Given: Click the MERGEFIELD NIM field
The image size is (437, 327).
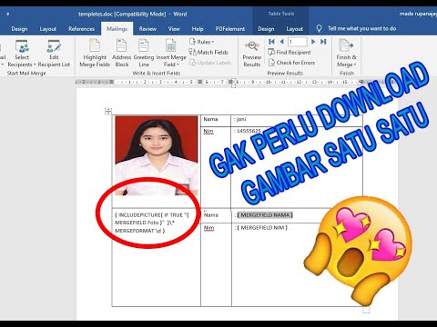Looking at the screenshot, I should 262,228.
